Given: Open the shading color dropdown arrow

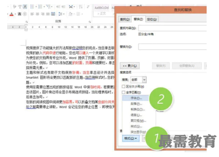Looking at the screenshot, I should (x=74, y=14).
